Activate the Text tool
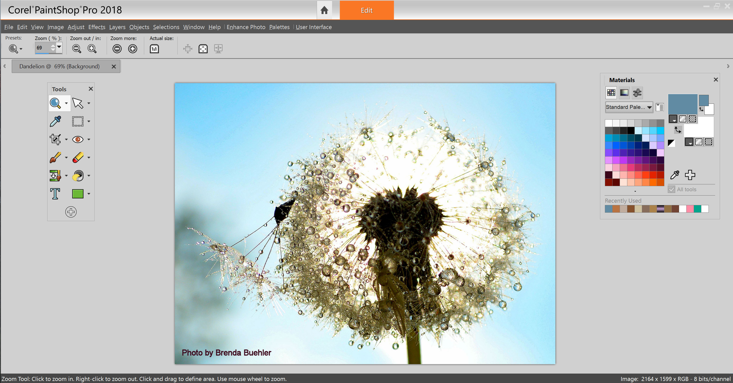The width and height of the screenshot is (733, 383). point(55,194)
